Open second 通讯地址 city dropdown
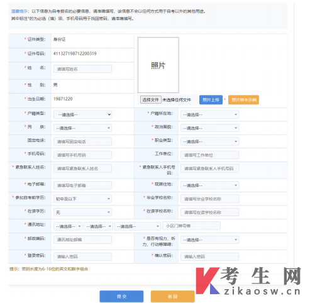This screenshot has height=303, width=310. tap(99, 226)
